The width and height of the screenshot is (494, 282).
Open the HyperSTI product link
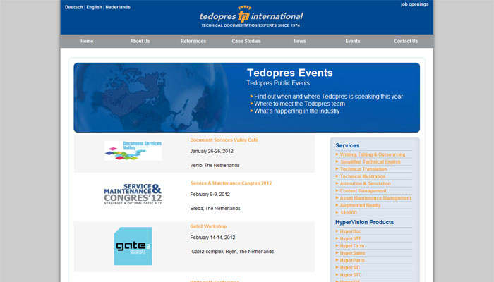[350, 267]
